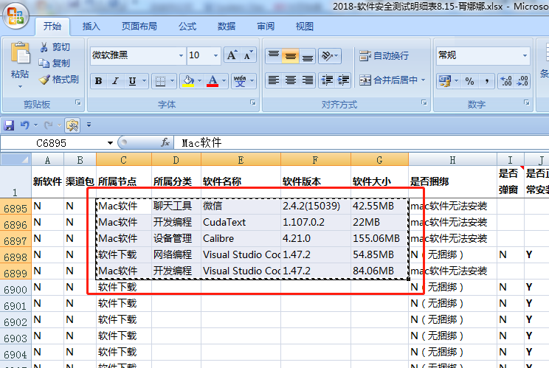Toggle Italic formatting
This screenshot has width=549, height=368.
click(x=115, y=80)
